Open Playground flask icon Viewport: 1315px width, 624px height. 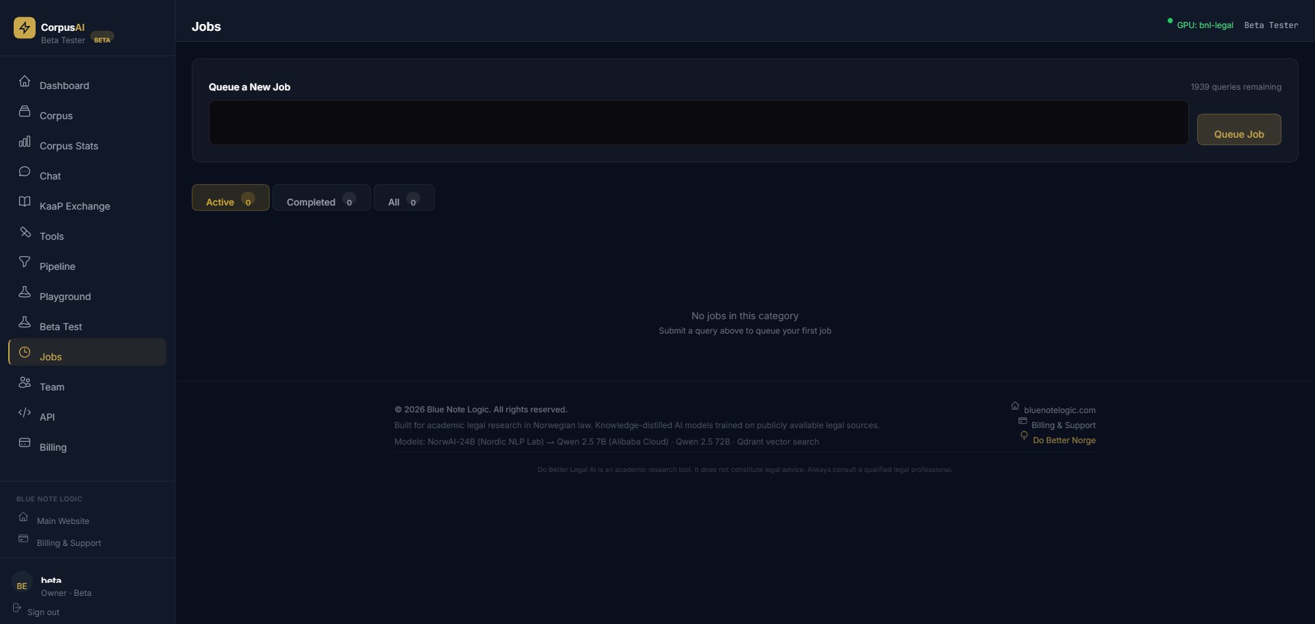click(x=25, y=292)
